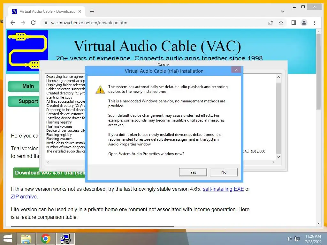Click Yes to open System Audio Properties

pyautogui.click(x=193, y=172)
